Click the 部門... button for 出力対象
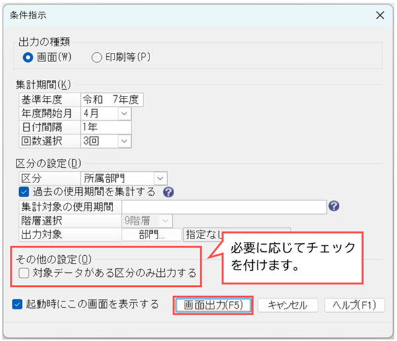The image size is (397, 341). pos(152,235)
